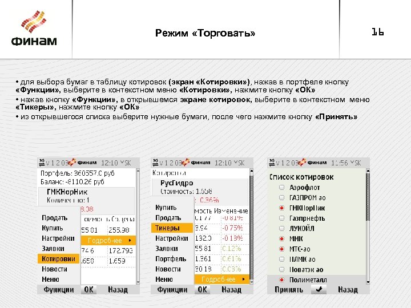The width and height of the screenshot is (411, 308).
Task: Open Заявки in the Котировки screen menu
Action: pos(167,249)
